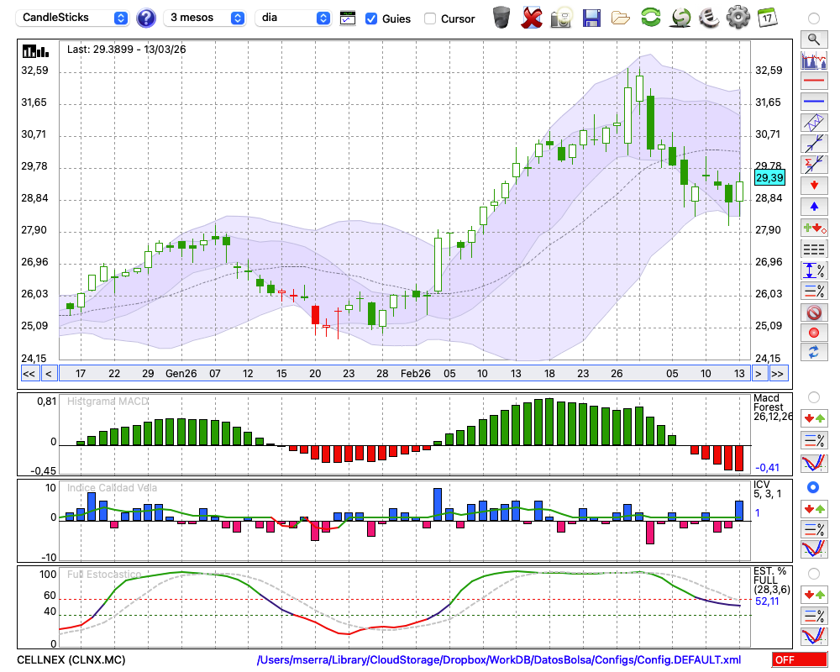
Task: Select the blue horizontal line tool
Action: tap(813, 102)
